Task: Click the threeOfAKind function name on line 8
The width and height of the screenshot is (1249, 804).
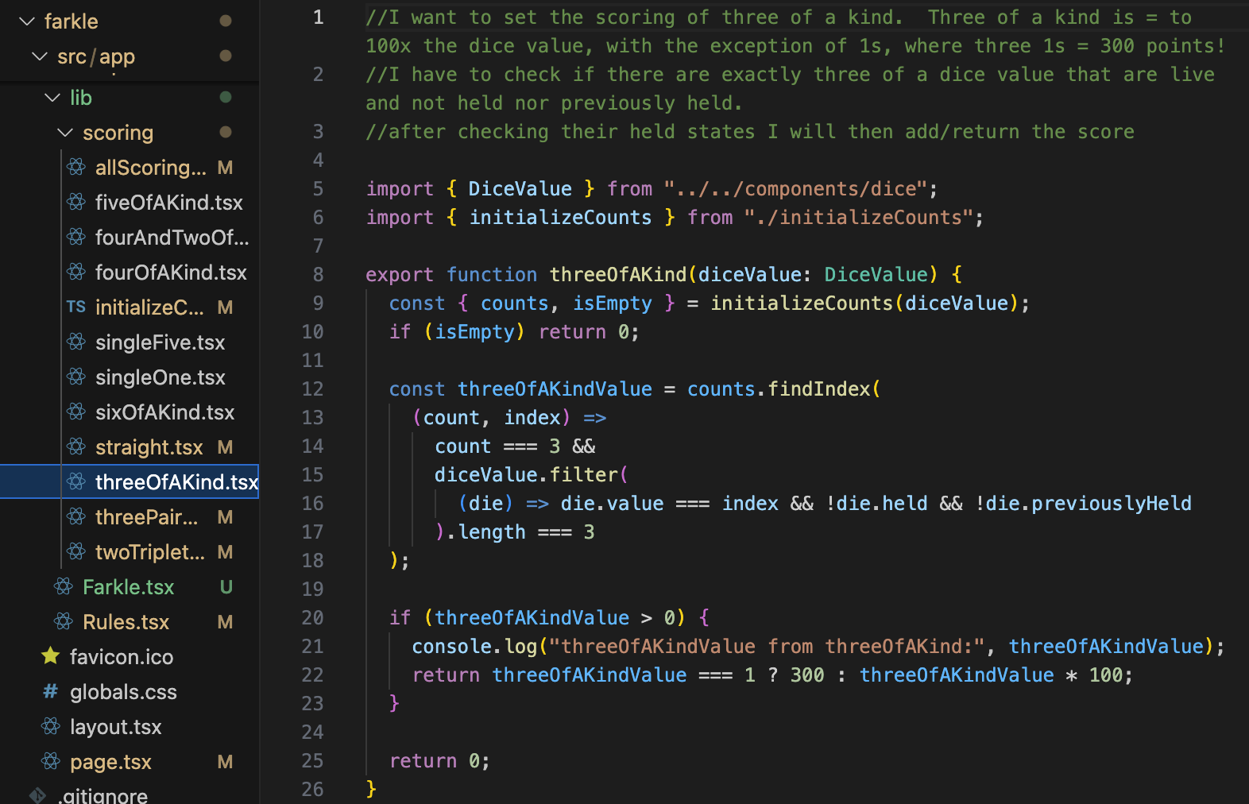Action: tap(617, 275)
